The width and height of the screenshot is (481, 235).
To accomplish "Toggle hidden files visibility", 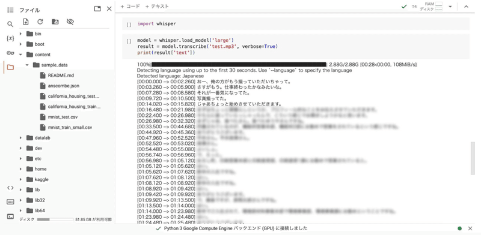I will click(70, 22).
